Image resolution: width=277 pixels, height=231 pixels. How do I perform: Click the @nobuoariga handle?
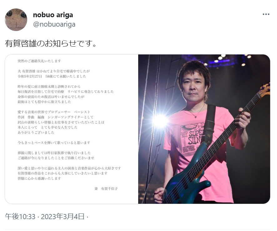[54, 24]
